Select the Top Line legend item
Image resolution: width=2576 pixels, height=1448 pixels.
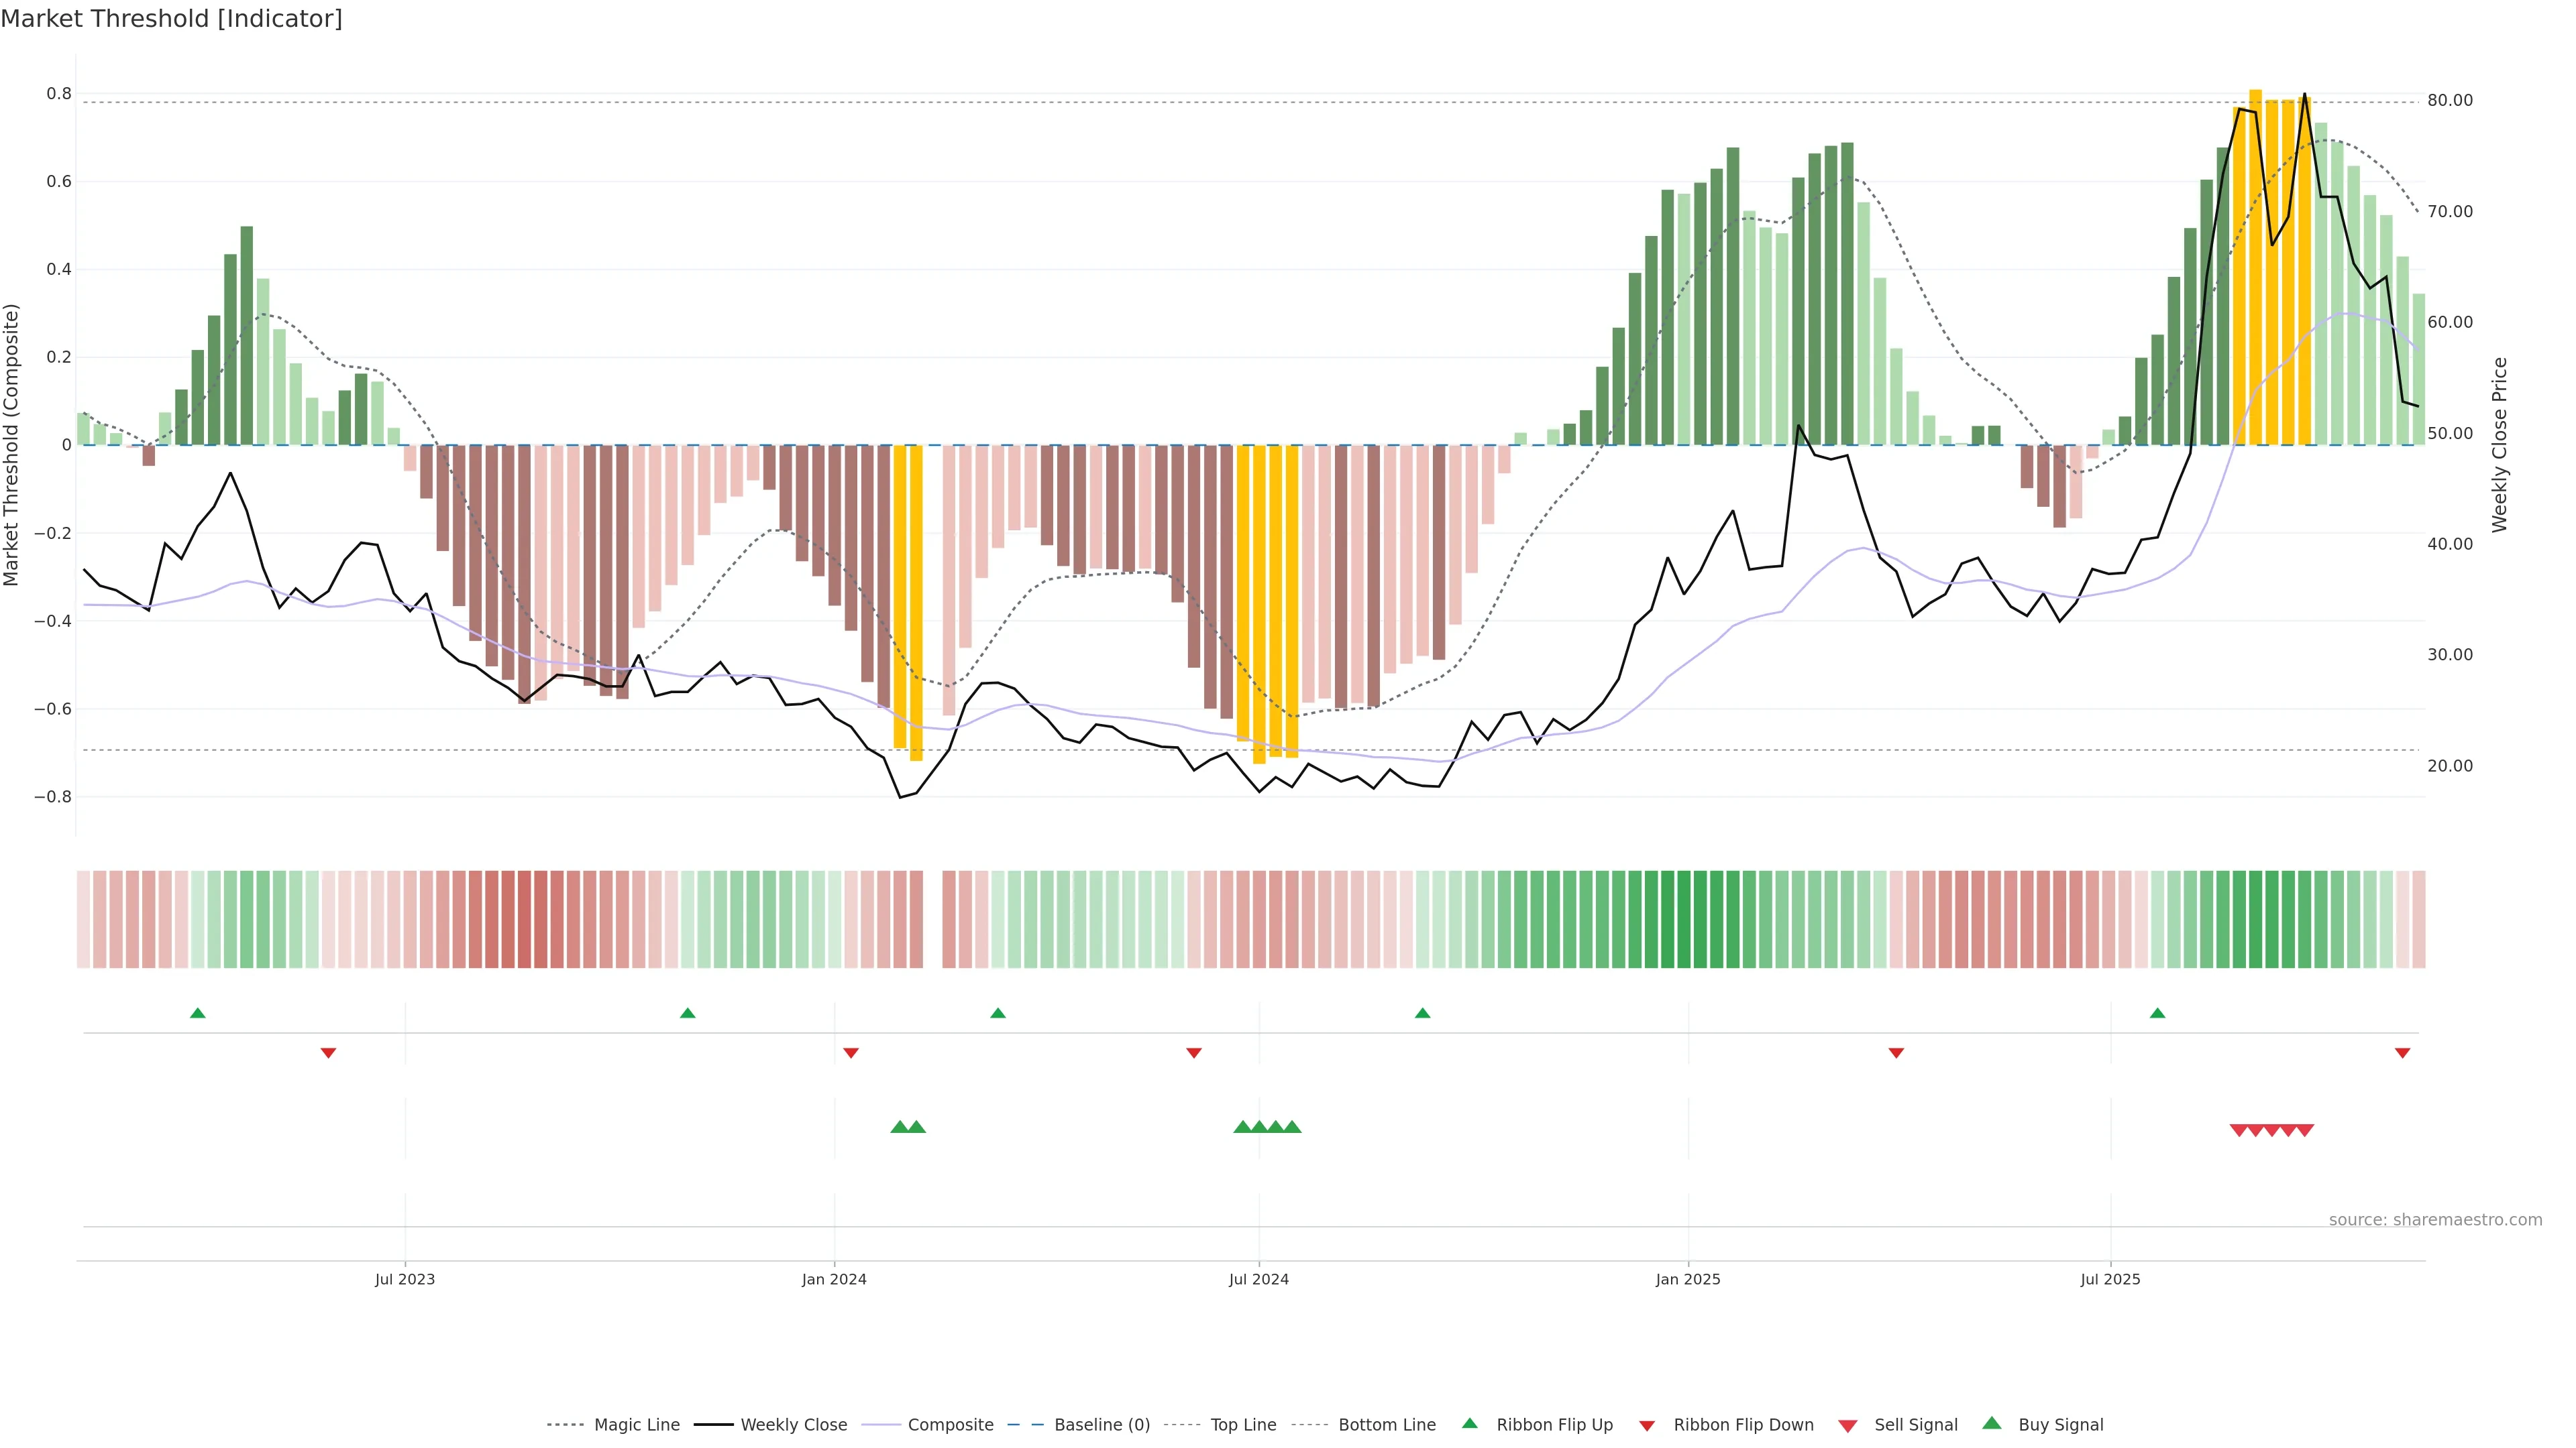tap(1243, 1424)
